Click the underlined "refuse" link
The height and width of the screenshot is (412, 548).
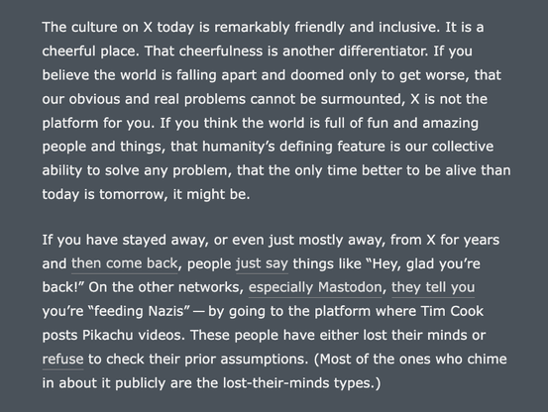click(x=62, y=360)
